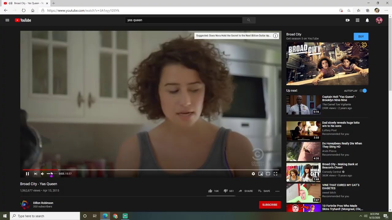Image resolution: width=392 pixels, height=220 pixels.
Task: Go to YouTube home via logo
Action: tap(23, 20)
